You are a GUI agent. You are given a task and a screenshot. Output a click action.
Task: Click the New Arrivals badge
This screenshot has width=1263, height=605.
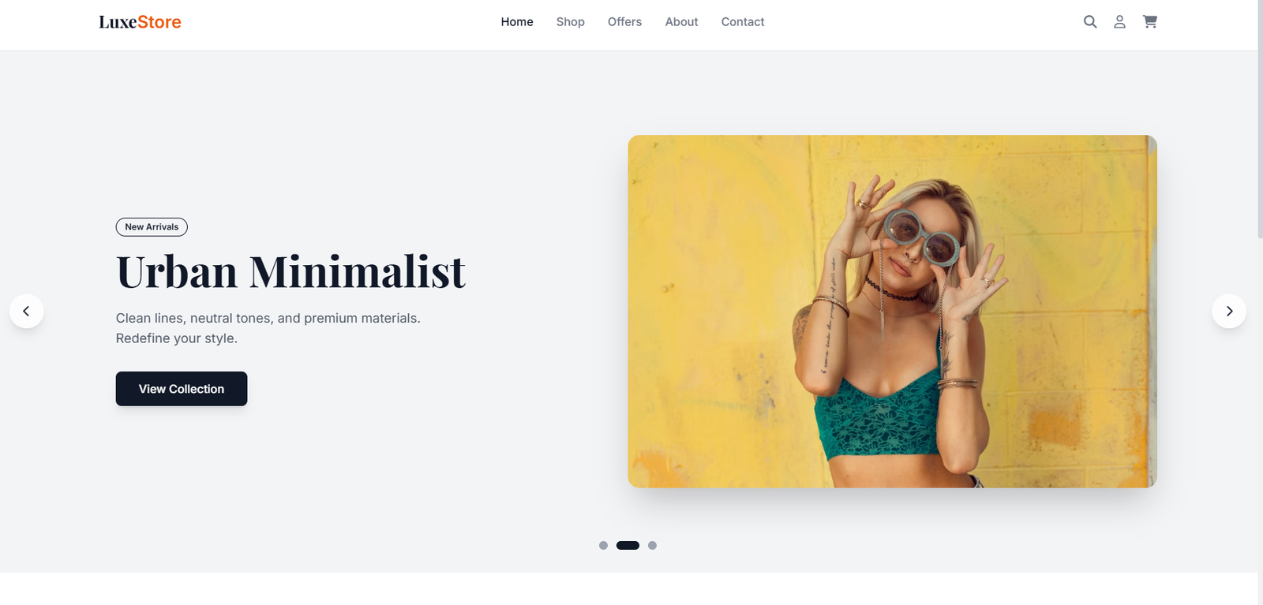click(152, 227)
